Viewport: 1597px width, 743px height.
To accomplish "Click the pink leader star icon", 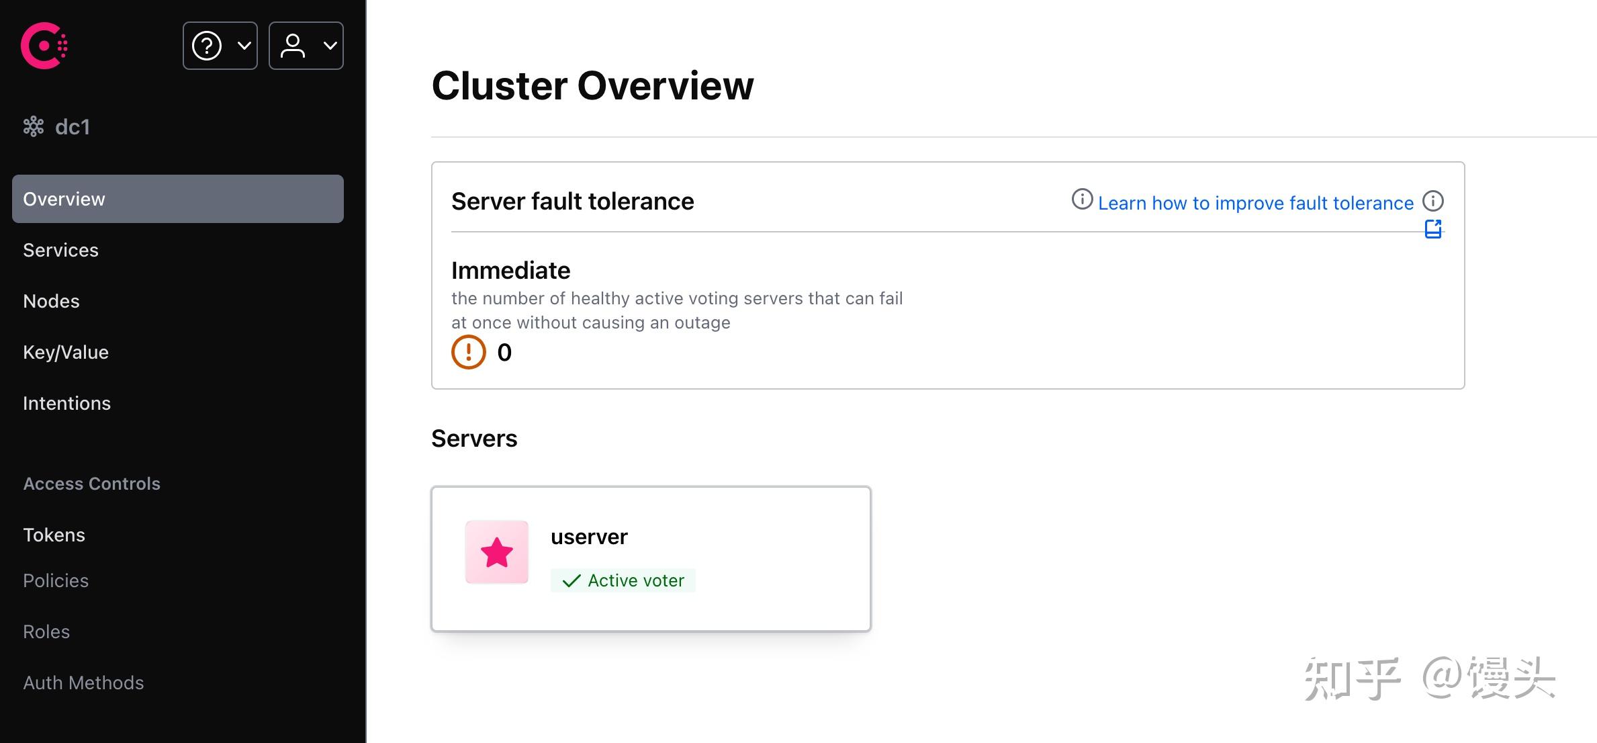I will 497,552.
